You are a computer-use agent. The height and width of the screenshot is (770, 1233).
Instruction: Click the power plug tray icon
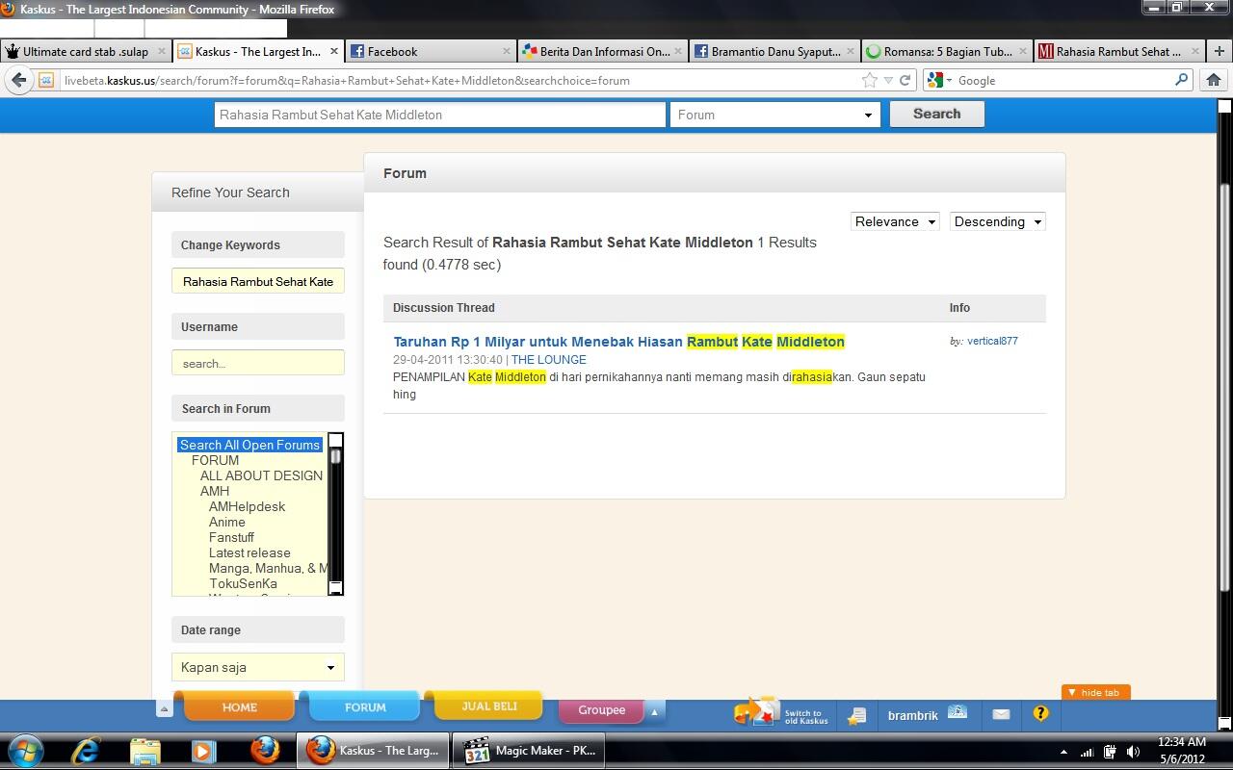pos(1110,752)
